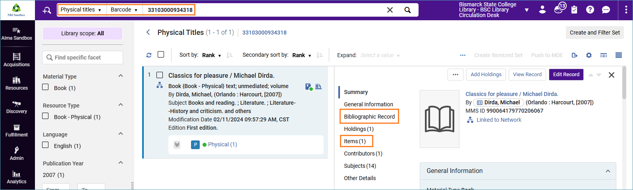
Task: Open the persistent search options icon
Action: (x=47, y=10)
